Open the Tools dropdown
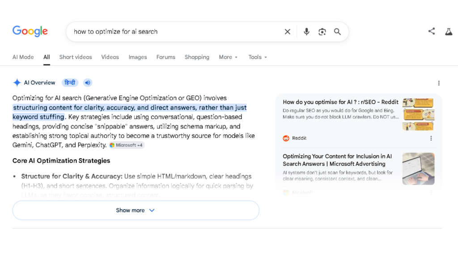This screenshot has height=258, width=458. (257, 57)
